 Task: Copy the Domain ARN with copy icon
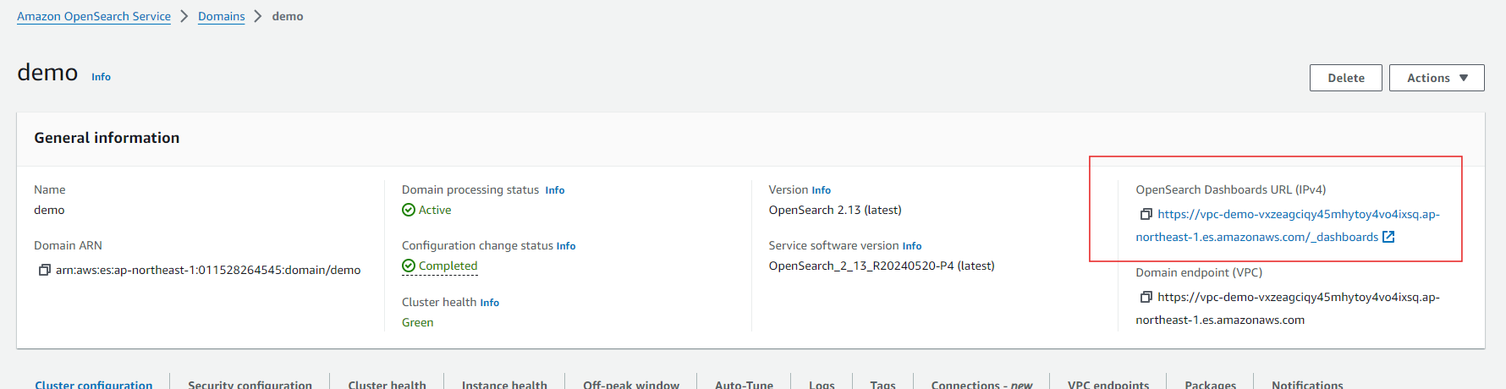pos(45,270)
